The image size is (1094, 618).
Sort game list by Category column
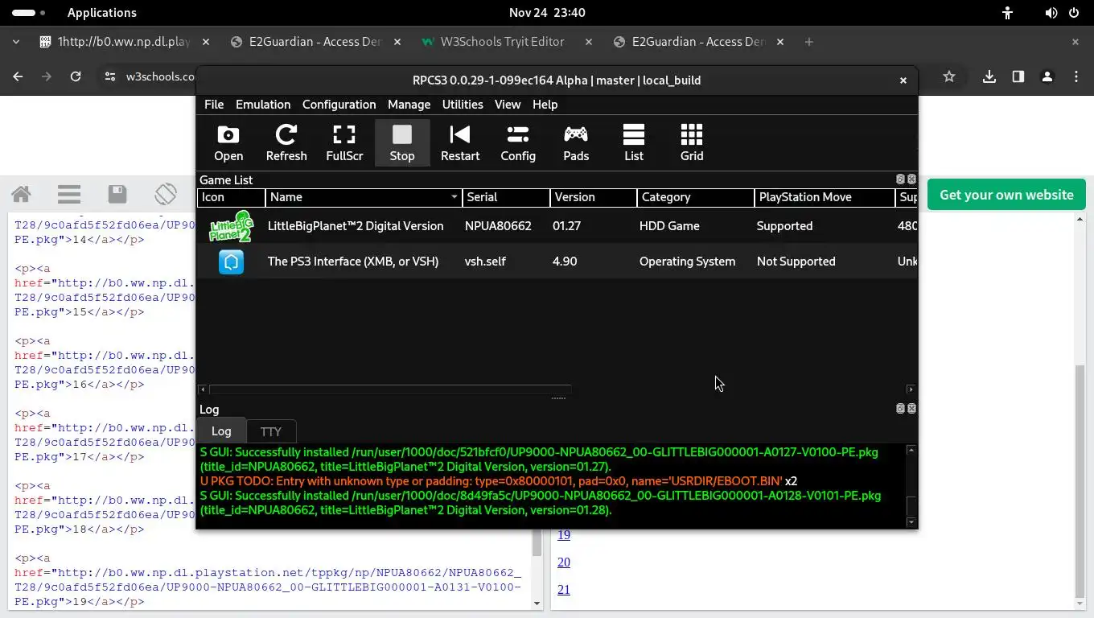[x=696, y=197]
